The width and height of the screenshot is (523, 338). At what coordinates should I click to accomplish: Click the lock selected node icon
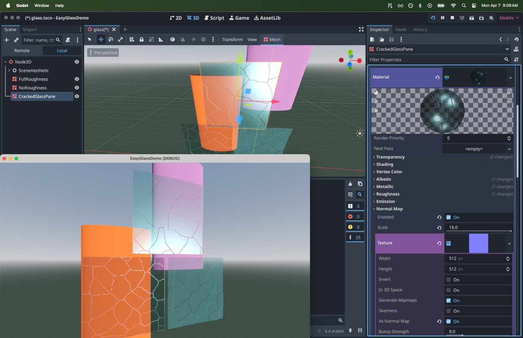coord(141,40)
